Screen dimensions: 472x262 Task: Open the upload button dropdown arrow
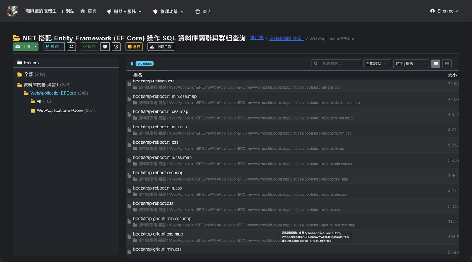pos(35,47)
